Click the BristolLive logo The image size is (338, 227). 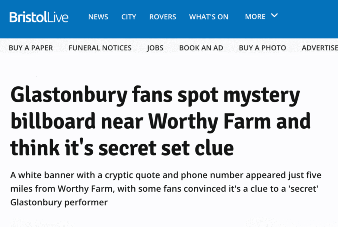(x=39, y=17)
